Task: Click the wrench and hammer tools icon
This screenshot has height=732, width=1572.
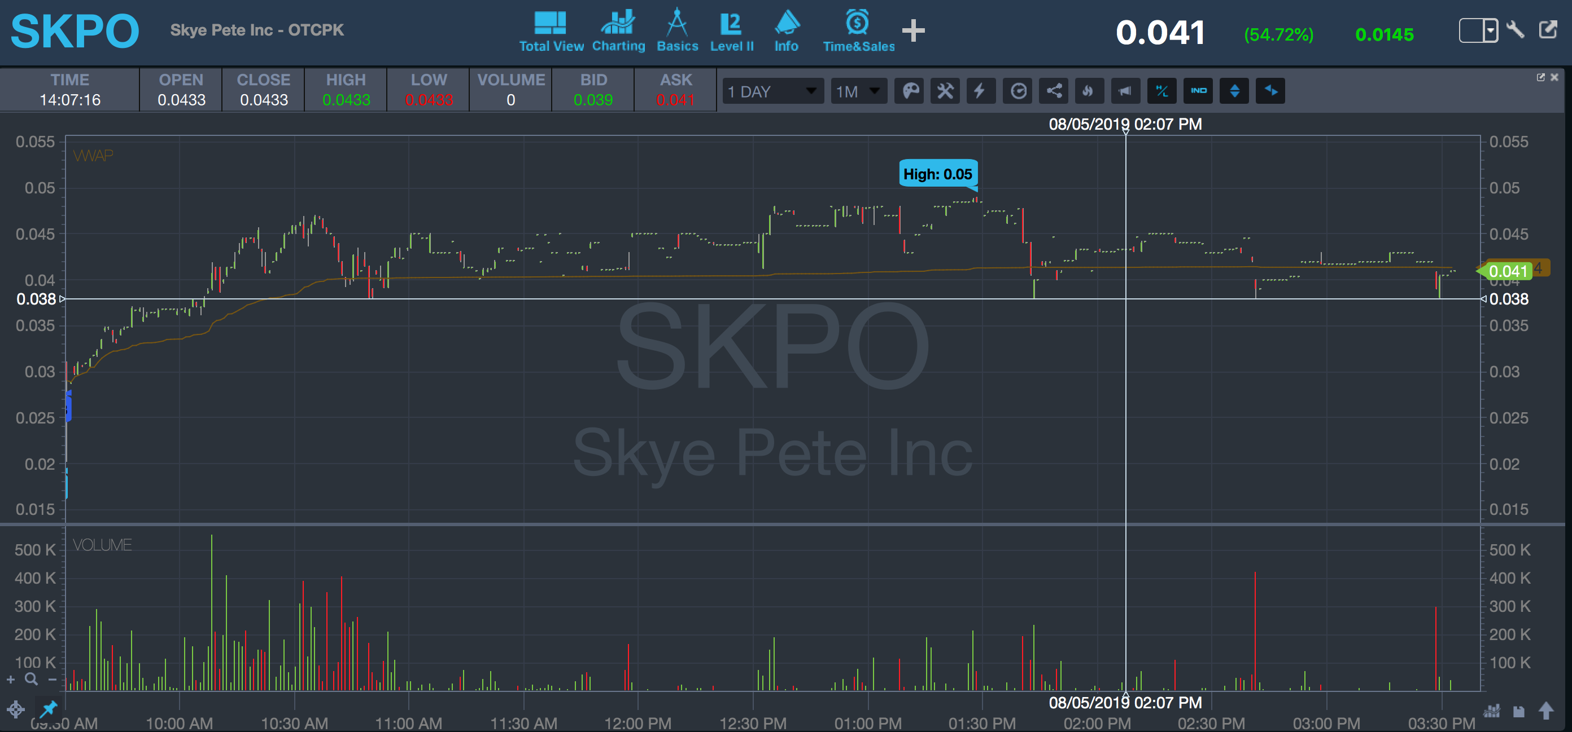Action: (945, 91)
